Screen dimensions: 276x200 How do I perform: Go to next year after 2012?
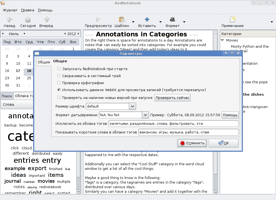point(78,34)
